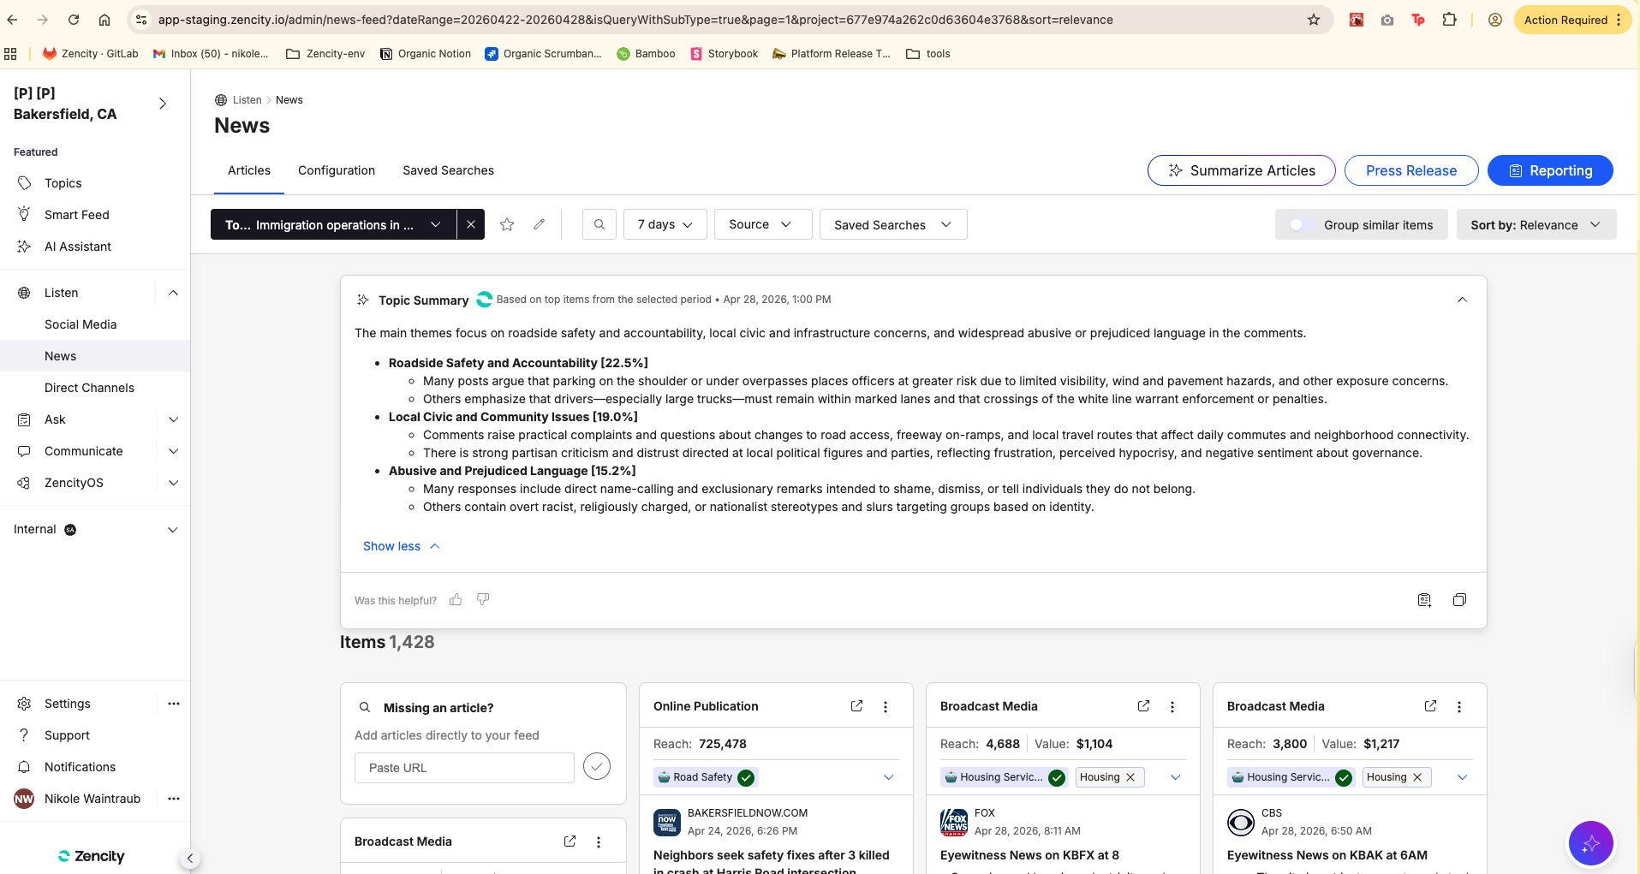Remove the Housing tag on FOX card

click(1130, 777)
